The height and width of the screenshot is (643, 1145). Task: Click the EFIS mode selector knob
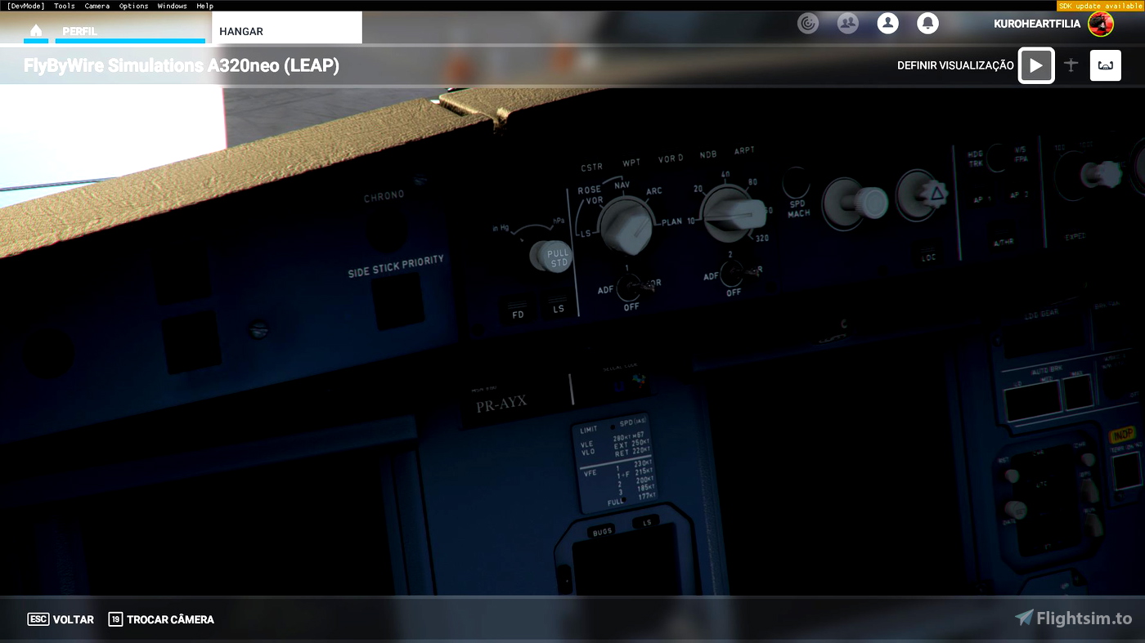(x=626, y=226)
